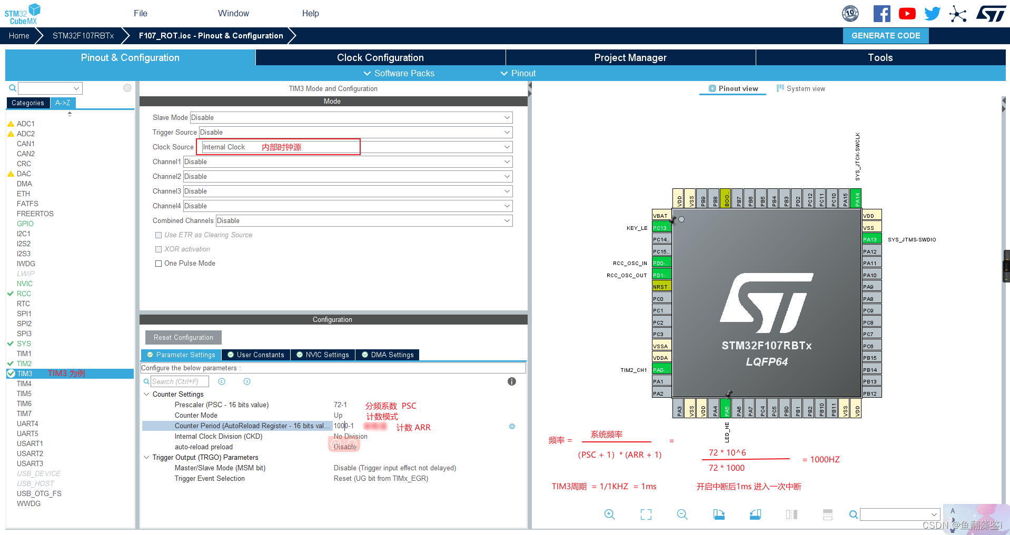Click pin search magnifier in pinout toolbar

click(854, 514)
